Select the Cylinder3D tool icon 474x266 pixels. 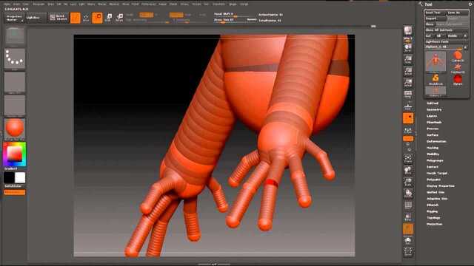click(458, 56)
